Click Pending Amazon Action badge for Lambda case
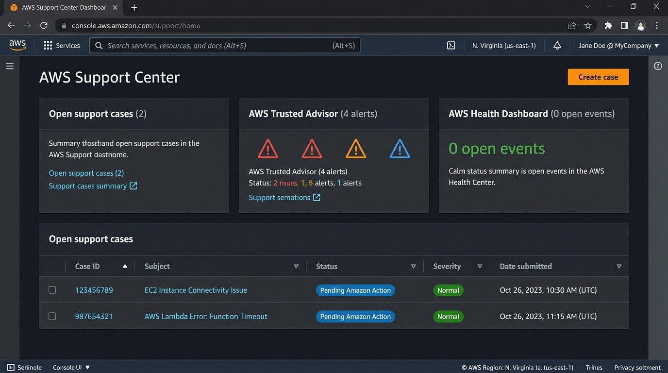This screenshot has width=668, height=373. [355, 317]
